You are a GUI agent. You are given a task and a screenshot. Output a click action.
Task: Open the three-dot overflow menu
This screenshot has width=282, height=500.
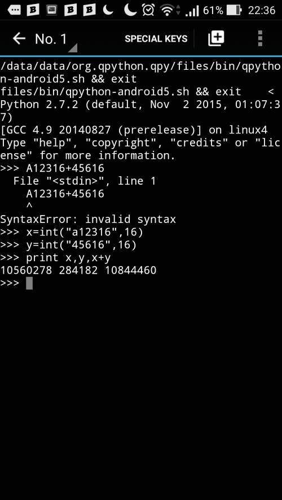(260, 39)
